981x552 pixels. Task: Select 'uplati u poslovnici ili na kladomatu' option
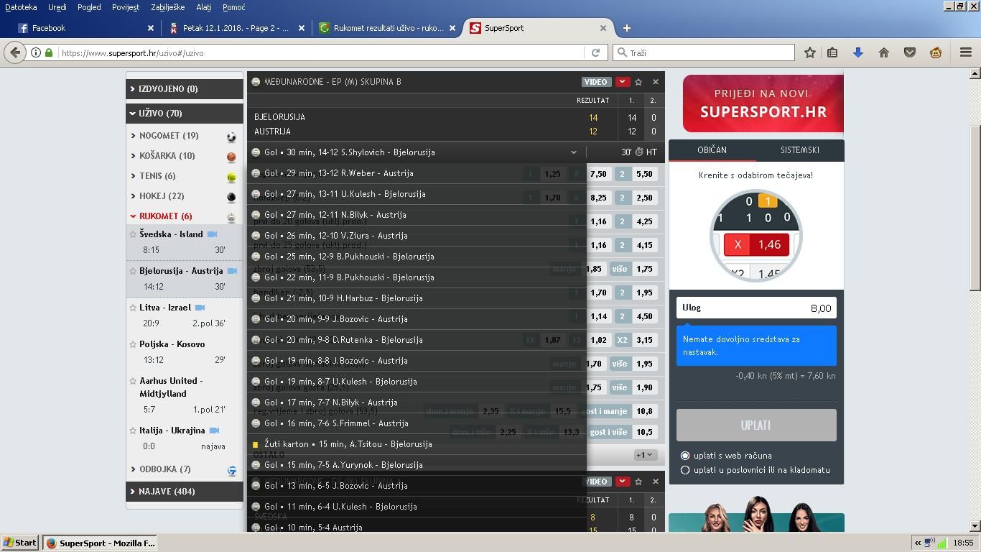tap(685, 470)
